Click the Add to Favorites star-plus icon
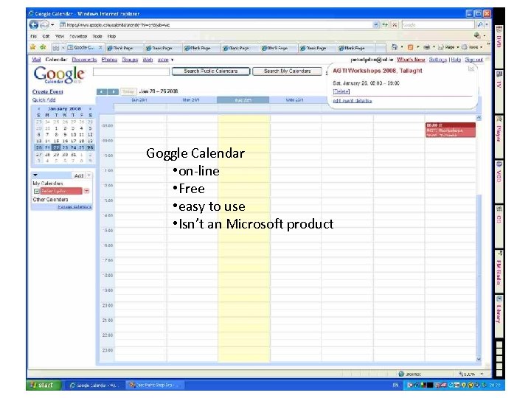 point(43,47)
